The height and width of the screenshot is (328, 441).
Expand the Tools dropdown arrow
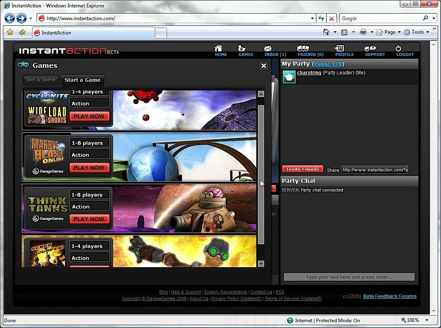coord(427,32)
